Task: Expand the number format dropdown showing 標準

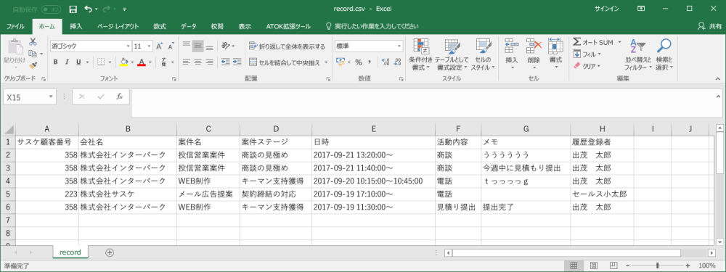Action: click(399, 46)
